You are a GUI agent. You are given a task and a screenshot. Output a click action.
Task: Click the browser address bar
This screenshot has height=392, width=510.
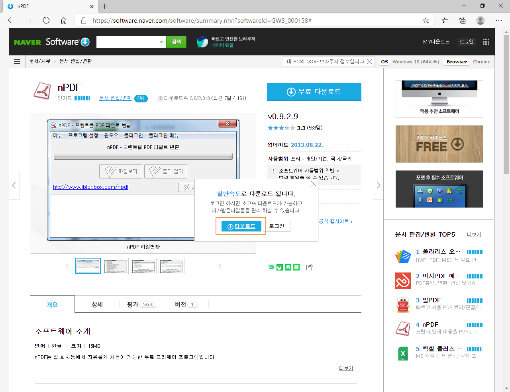[255, 20]
